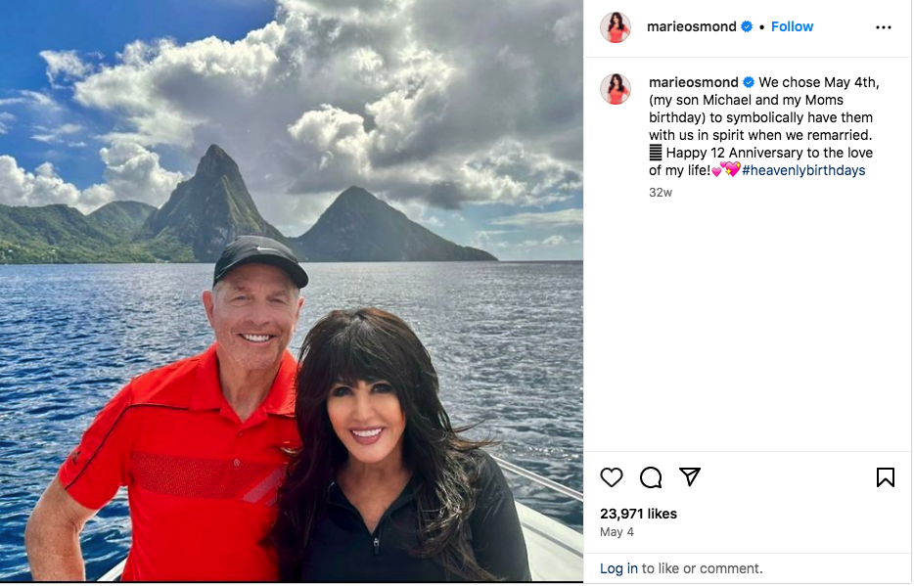The image size is (914, 586).
Task: View the 23,971 likes list
Action: tap(638, 514)
